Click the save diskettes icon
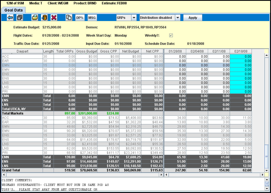Screen dimensions: 271x193 tap(20, 17)
